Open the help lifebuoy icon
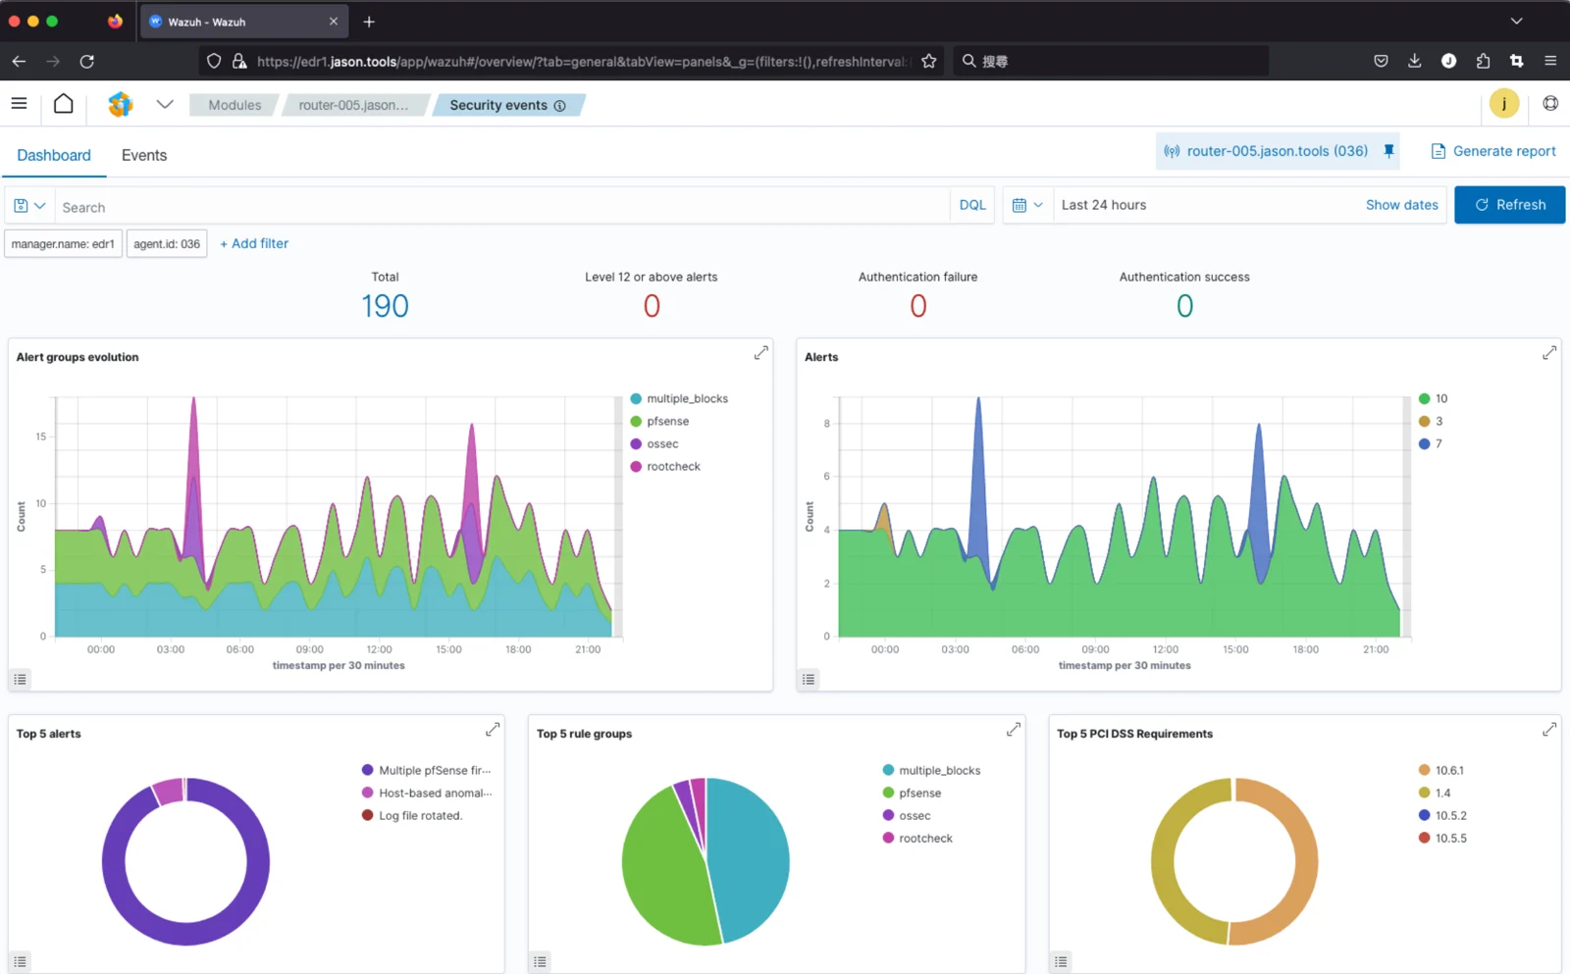Viewport: 1570px width, 974px height. [1550, 103]
